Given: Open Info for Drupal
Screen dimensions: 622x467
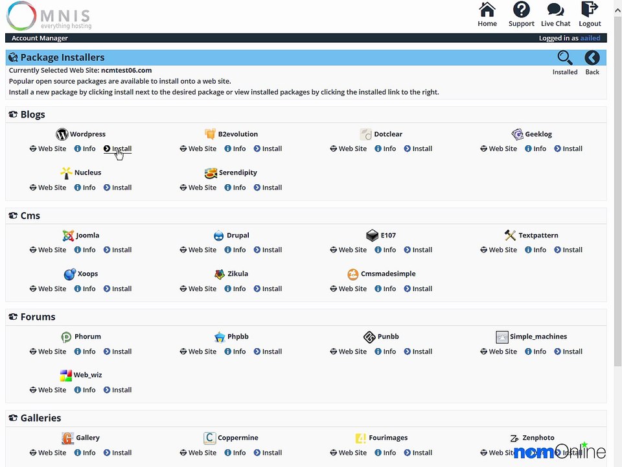Looking at the screenshot, I should coord(235,250).
